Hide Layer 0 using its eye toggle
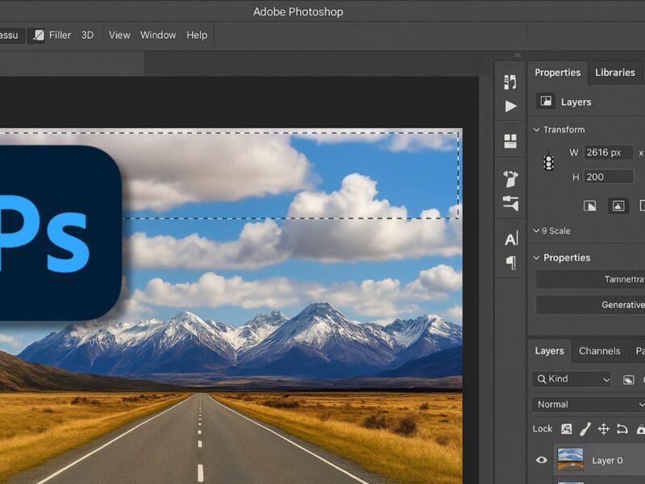 543,458
